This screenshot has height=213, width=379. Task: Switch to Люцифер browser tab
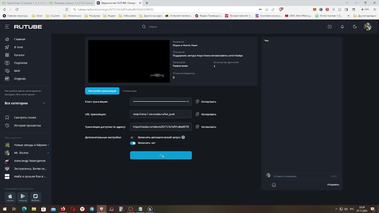71,3
